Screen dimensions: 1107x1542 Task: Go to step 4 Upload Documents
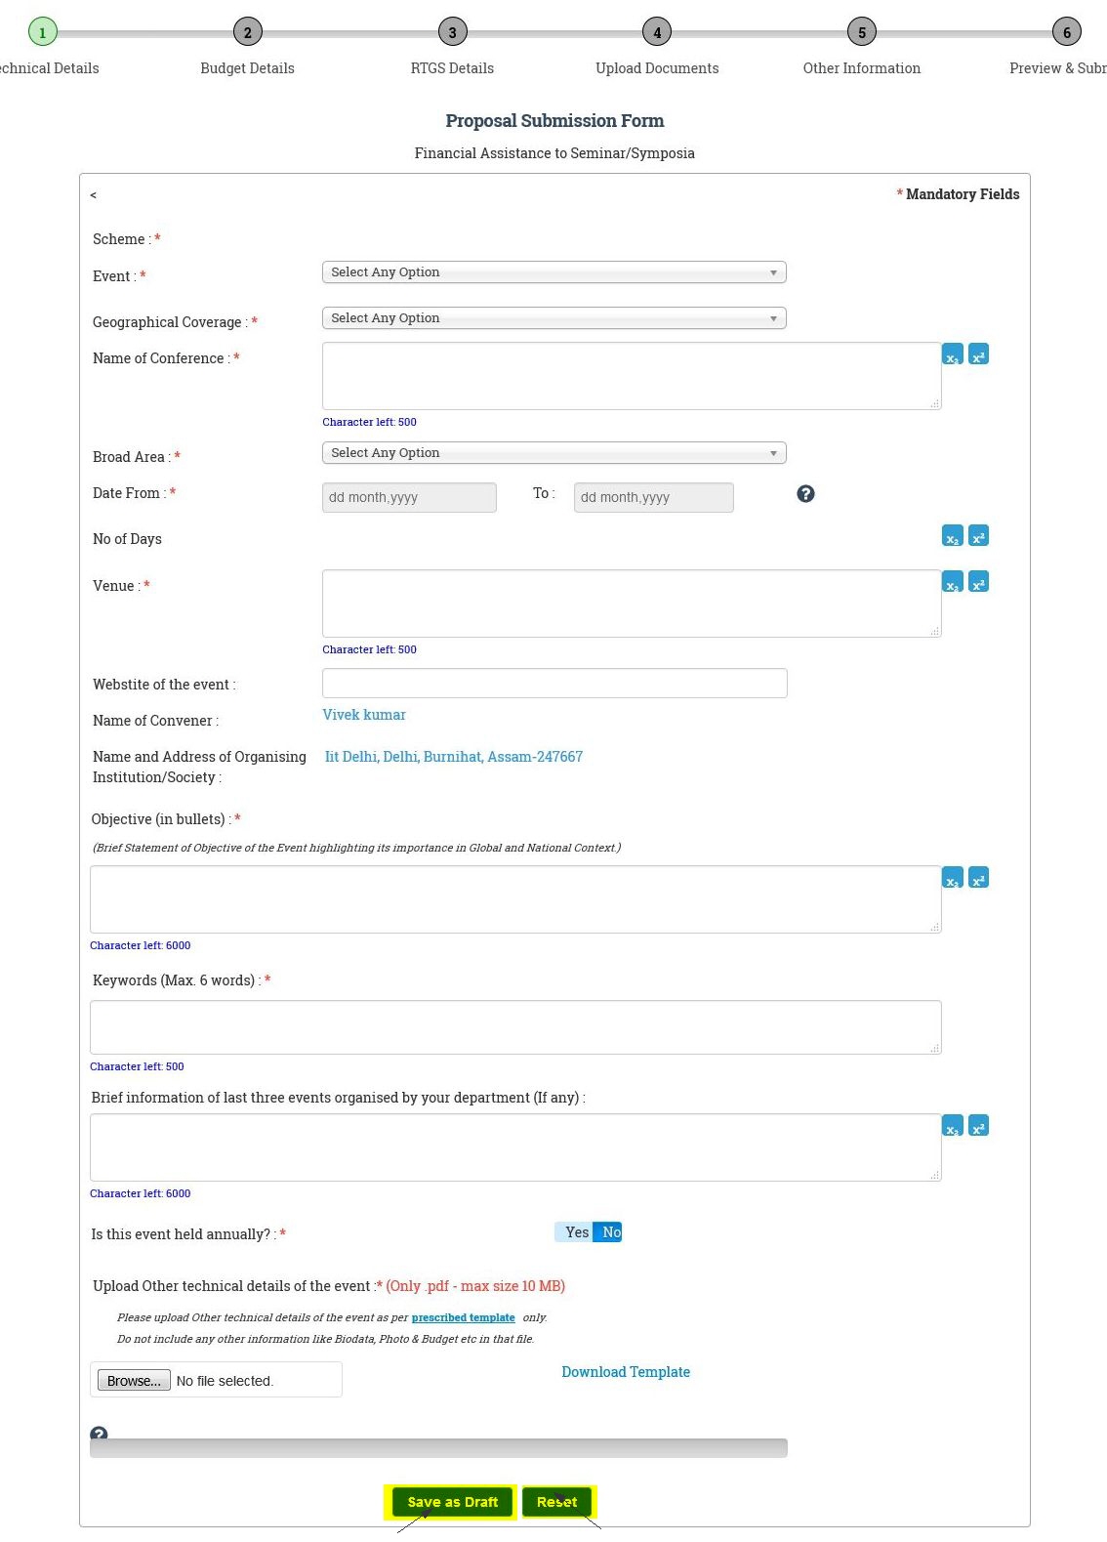[x=657, y=33]
